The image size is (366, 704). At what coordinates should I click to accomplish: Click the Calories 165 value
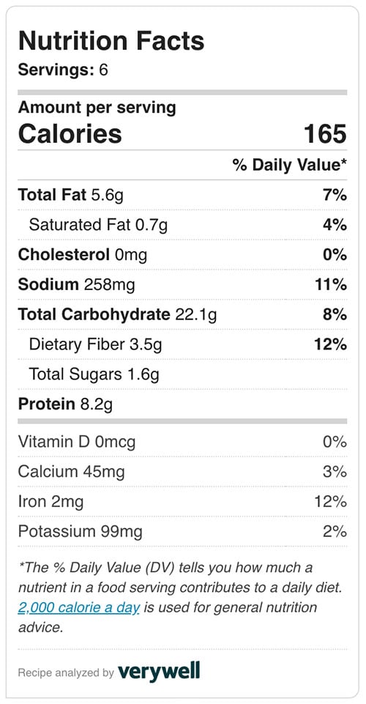325,134
